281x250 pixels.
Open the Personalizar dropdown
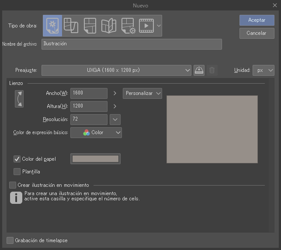click(142, 93)
